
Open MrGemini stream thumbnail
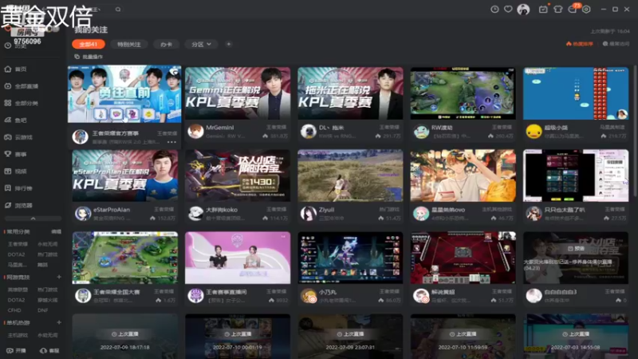click(x=238, y=93)
